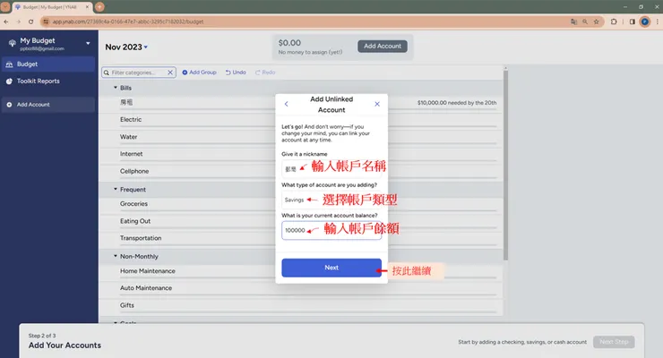Select the Groceries category row
663x358 pixels.
pyautogui.click(x=301, y=204)
